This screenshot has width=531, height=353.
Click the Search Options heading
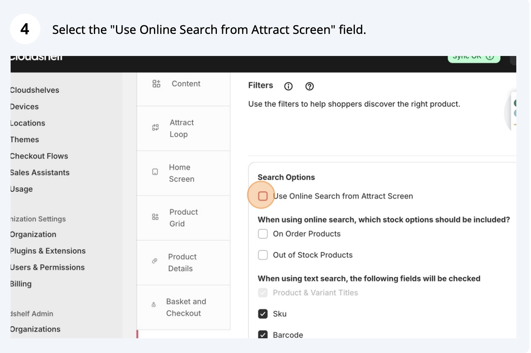pos(286,177)
